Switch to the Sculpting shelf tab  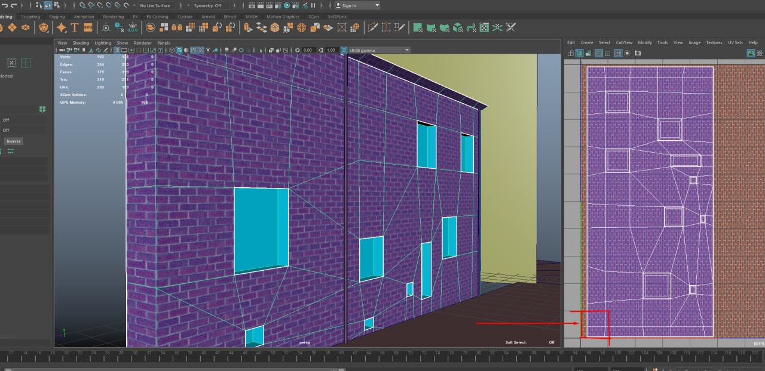[x=30, y=17]
